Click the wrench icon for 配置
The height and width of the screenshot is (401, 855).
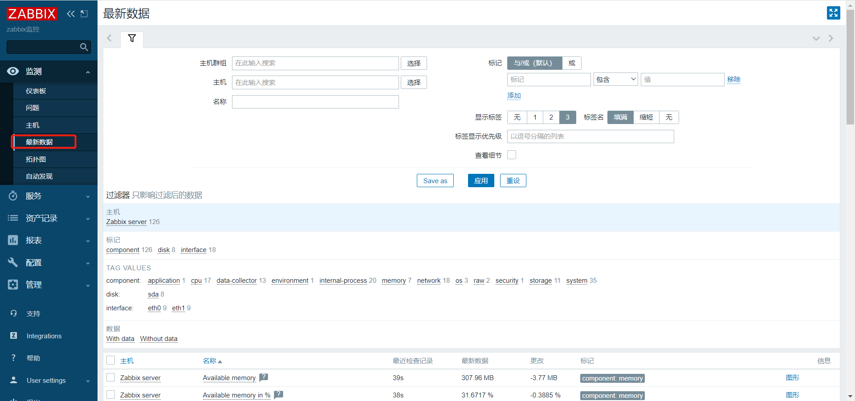[x=13, y=262]
